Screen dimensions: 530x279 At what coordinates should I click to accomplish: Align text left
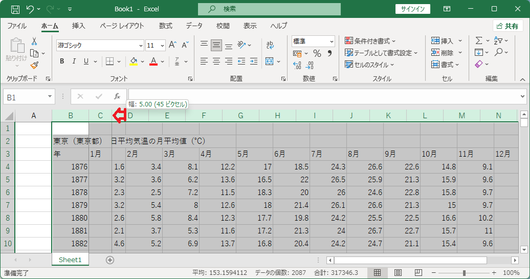pos(204,61)
